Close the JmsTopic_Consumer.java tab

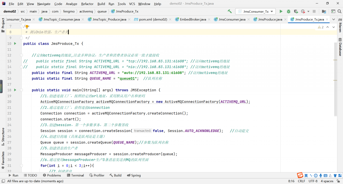[x=83, y=19]
